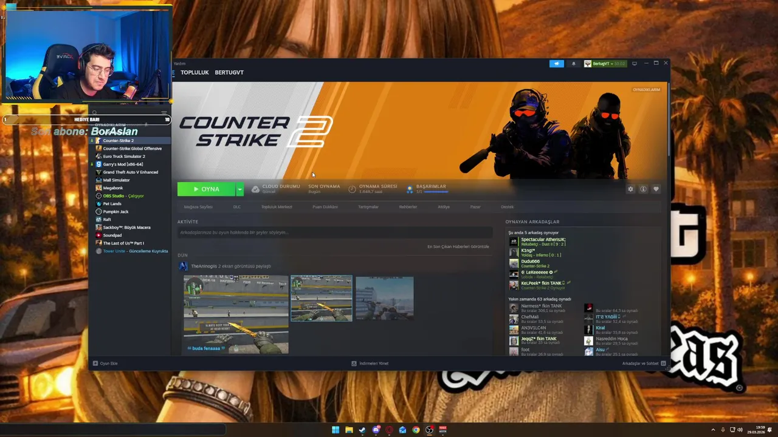Open İndirmeleri Yönet downloads manager
This screenshot has height=437, width=778.
(370, 363)
